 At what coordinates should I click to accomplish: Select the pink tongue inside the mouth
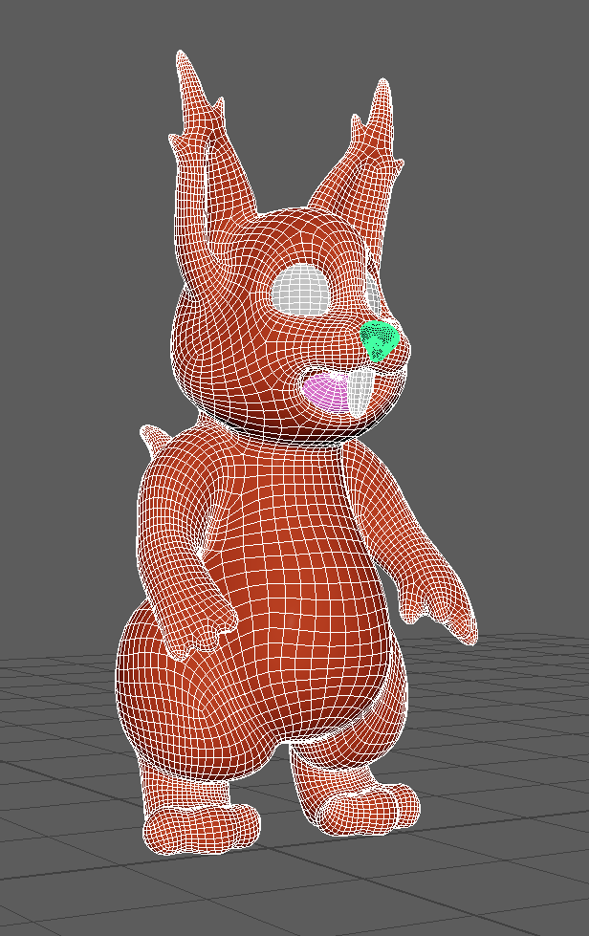pyautogui.click(x=325, y=393)
